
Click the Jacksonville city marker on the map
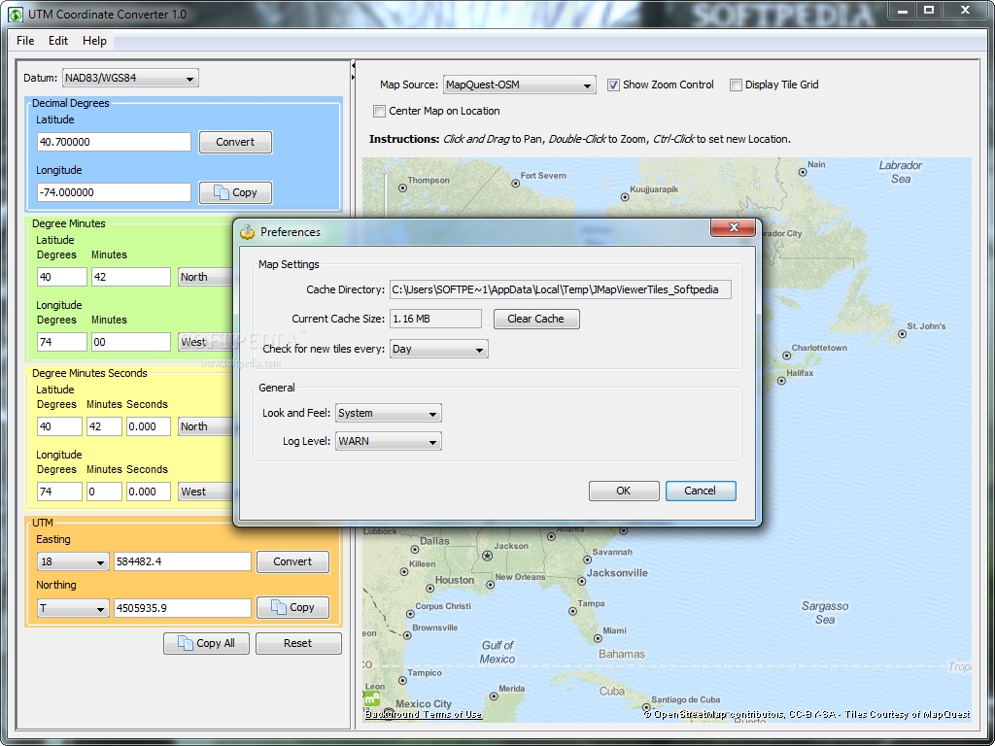pos(582,581)
